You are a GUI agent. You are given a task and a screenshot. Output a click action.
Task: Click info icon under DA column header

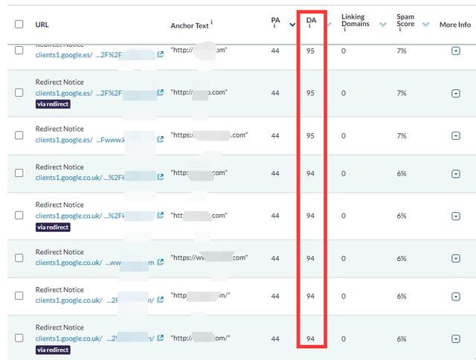(309, 27)
